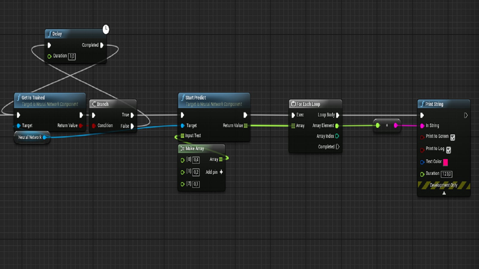This screenshot has height=269, width=479.
Task: Select the False exec pin on the Branch node
Action: [132, 126]
